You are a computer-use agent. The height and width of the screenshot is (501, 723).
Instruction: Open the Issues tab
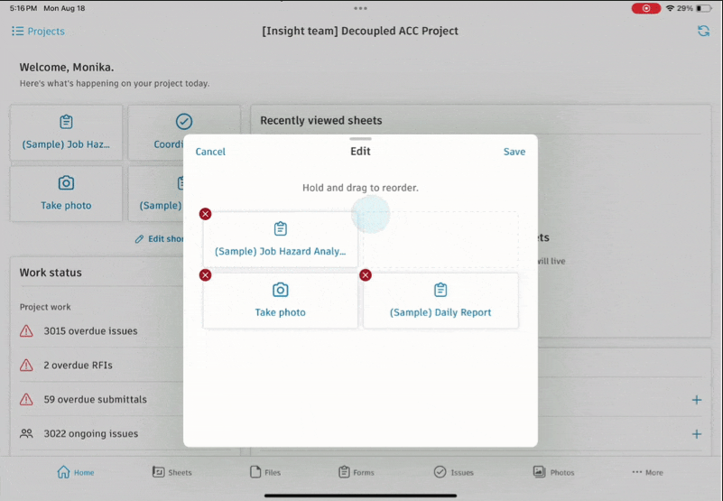click(454, 472)
